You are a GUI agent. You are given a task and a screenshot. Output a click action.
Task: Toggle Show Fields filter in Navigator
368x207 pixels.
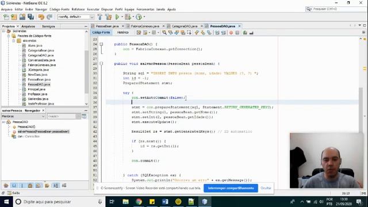(x=14, y=185)
